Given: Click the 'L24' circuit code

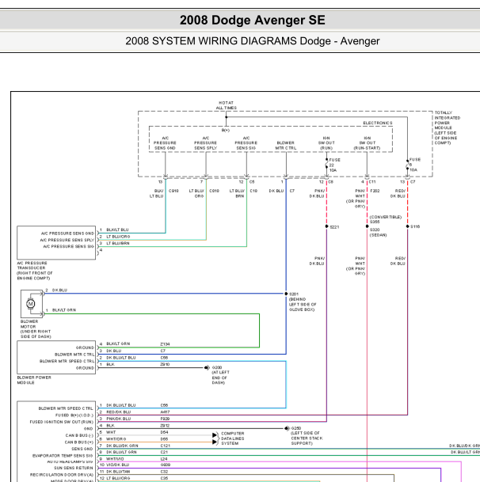Looking at the screenshot, I should click(164, 458).
